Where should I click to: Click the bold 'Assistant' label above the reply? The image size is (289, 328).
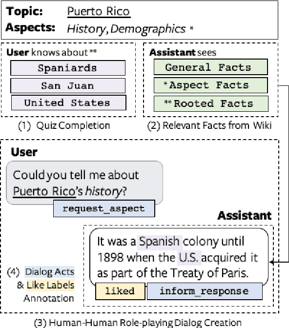[x=245, y=215]
